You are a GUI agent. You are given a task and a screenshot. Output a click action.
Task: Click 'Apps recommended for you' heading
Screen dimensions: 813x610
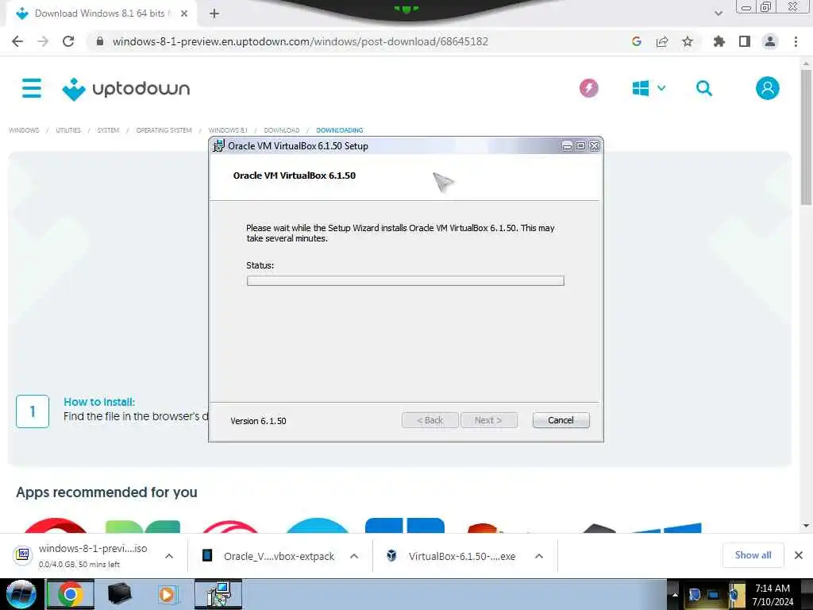click(106, 492)
